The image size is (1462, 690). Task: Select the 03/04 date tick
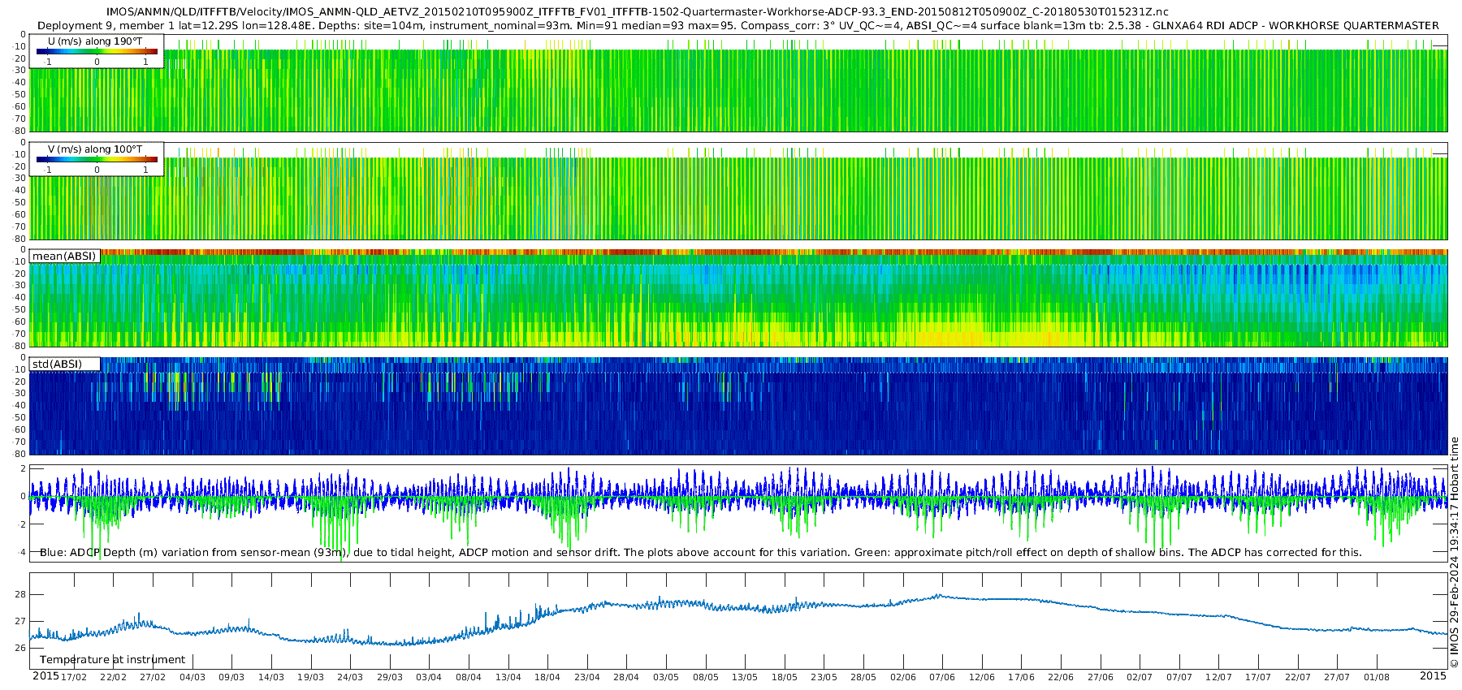pyautogui.click(x=429, y=677)
